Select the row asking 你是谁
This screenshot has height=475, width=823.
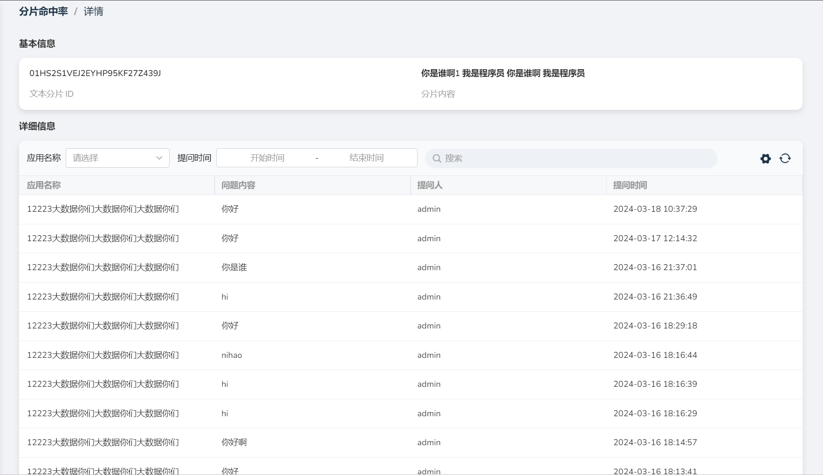coord(234,268)
